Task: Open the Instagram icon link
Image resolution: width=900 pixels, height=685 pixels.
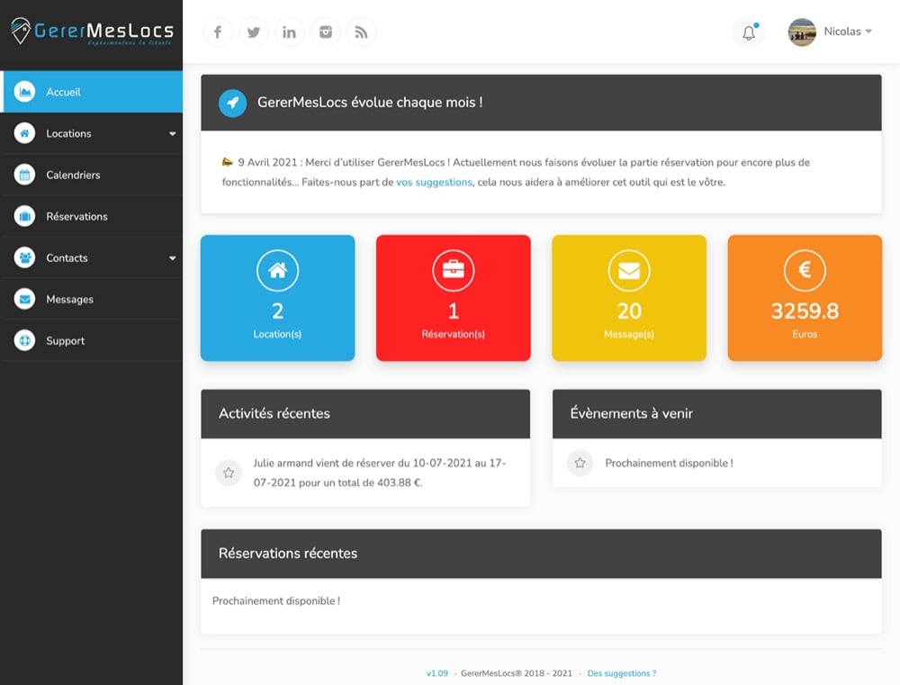Action: coord(325,32)
